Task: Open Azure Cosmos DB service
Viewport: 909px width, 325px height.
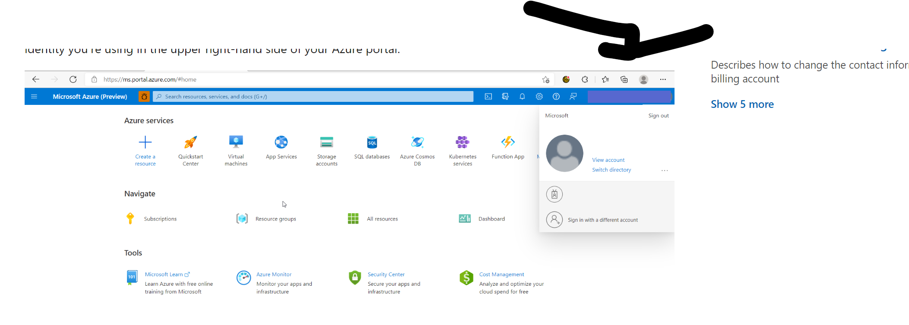Action: click(417, 151)
